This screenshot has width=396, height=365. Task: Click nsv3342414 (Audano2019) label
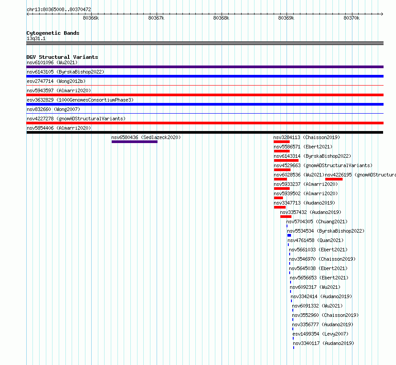click(x=321, y=296)
